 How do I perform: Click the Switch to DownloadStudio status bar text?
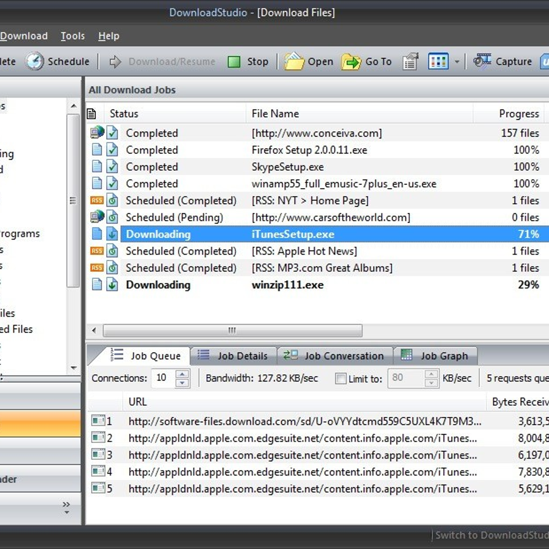[492, 535]
